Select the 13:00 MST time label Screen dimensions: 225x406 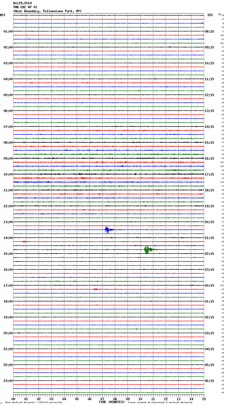(8, 222)
